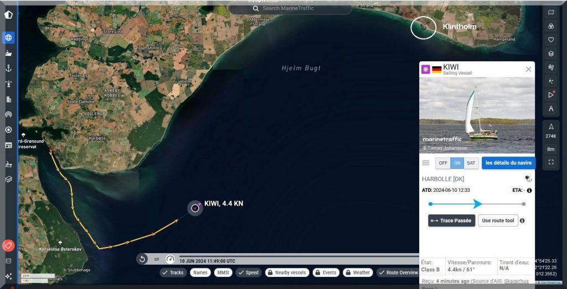Click the heart favorites icon
The width and height of the screenshot is (567, 289).
tap(551, 40)
